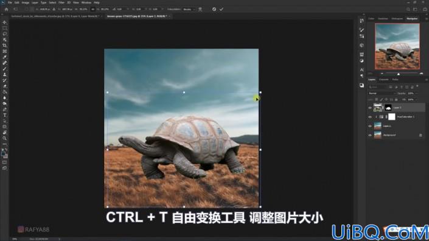Select Layer 1 mask thumbnail
Image resolution: width=429 pixels, height=241 pixels.
tap(388, 108)
